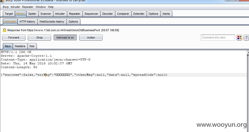Click the padlock HTTPS icon

pos(4,30)
